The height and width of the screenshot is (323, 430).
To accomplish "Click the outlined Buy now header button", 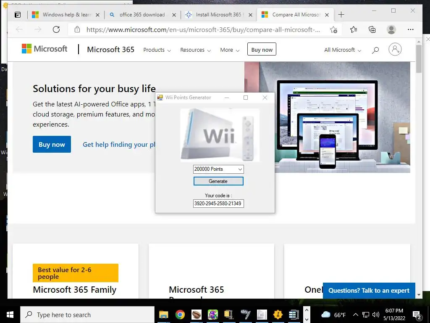I will [262, 50].
